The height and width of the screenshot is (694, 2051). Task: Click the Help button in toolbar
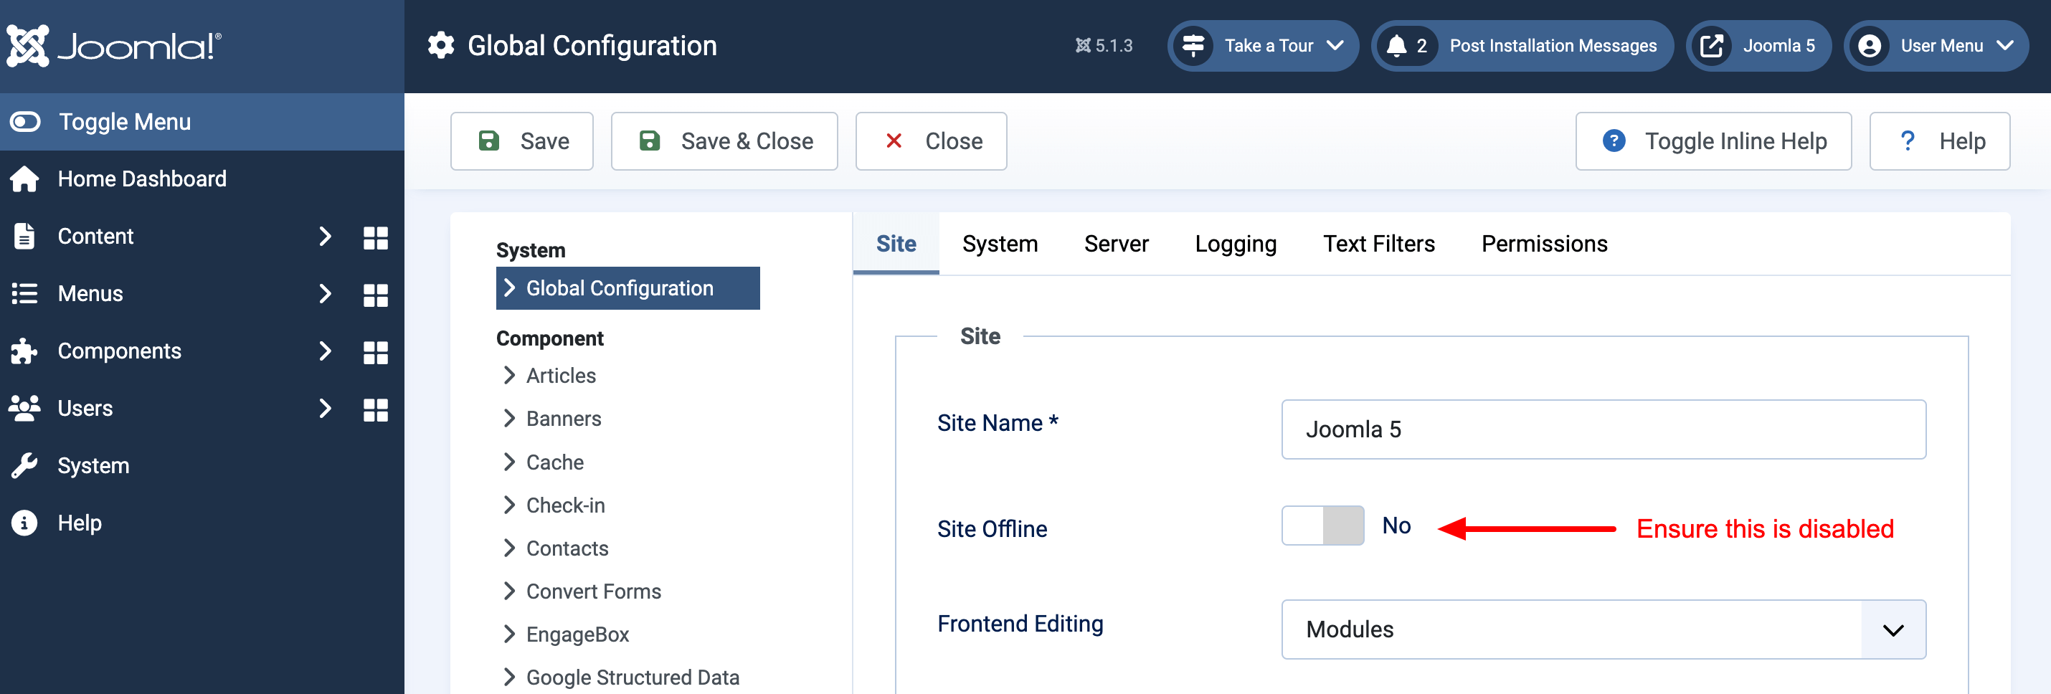pyautogui.click(x=1940, y=141)
